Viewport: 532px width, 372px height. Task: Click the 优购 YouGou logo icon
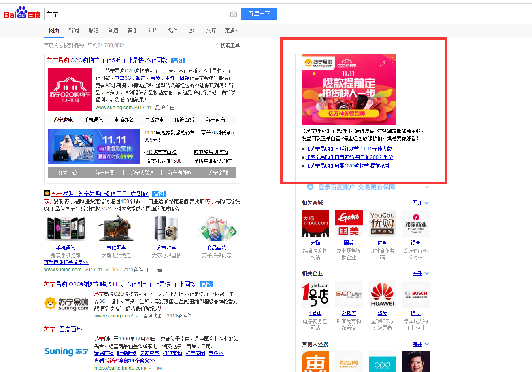click(383, 224)
